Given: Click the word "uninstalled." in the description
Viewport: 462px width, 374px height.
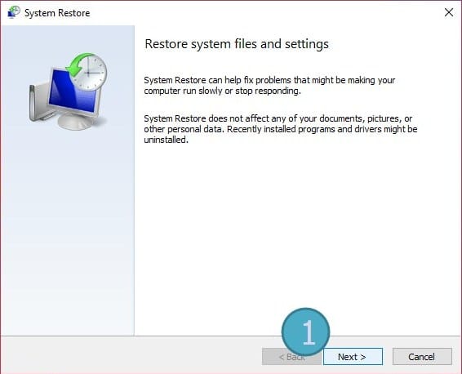Looking at the screenshot, I should (167, 140).
